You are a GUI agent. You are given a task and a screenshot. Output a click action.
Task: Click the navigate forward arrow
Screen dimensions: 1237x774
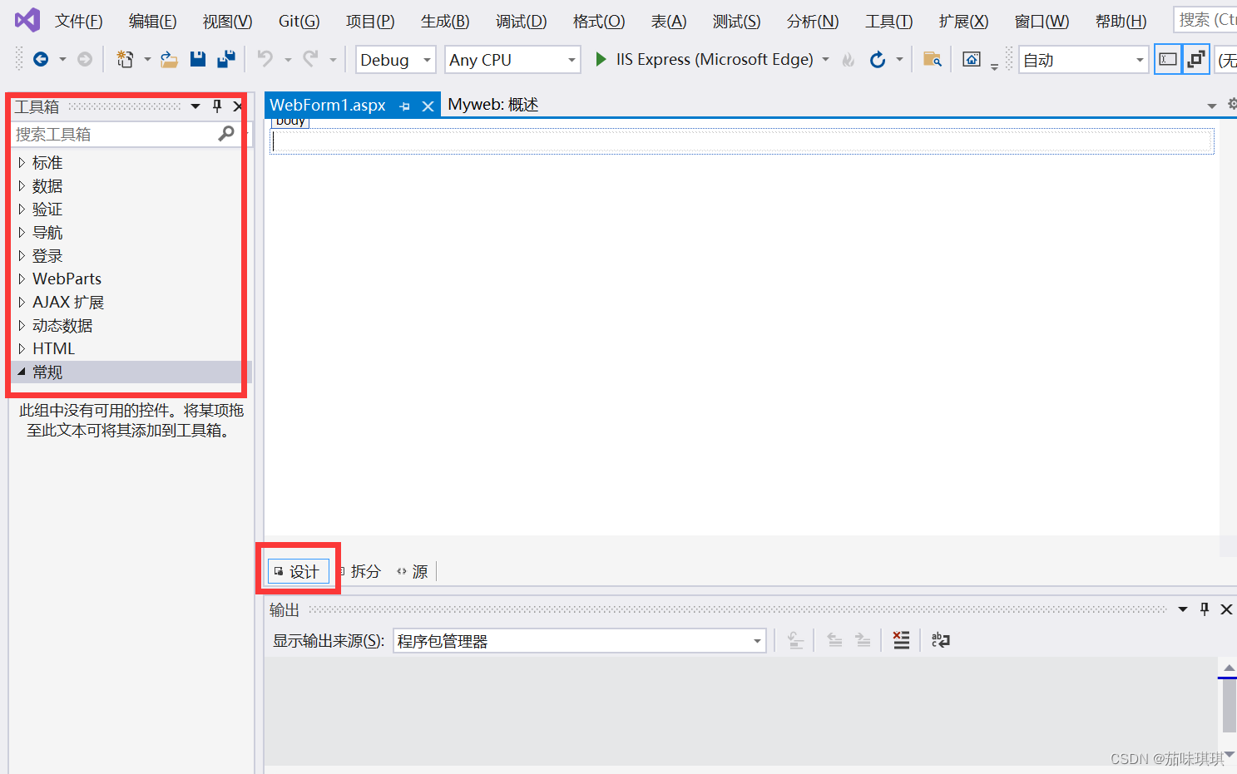tap(85, 59)
